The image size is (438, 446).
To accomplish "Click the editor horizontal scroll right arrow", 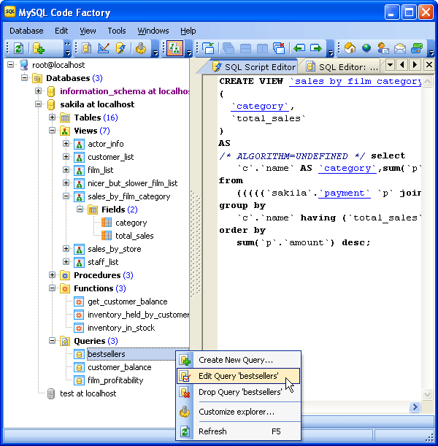I will coord(415,407).
